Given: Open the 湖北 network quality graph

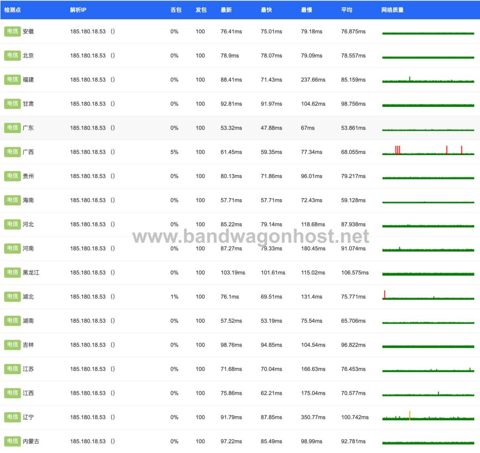Looking at the screenshot, I should tap(428, 295).
